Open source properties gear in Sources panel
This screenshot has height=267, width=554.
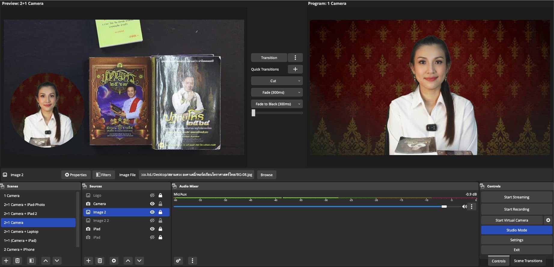click(114, 261)
